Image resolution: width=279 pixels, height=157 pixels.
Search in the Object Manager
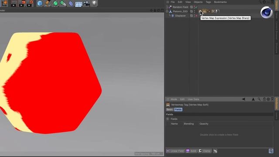[x=260, y=2]
